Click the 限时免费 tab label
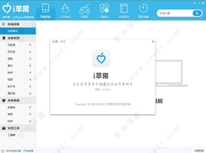Image resolution: width=206 pixels, height=153 pixels. [144, 17]
